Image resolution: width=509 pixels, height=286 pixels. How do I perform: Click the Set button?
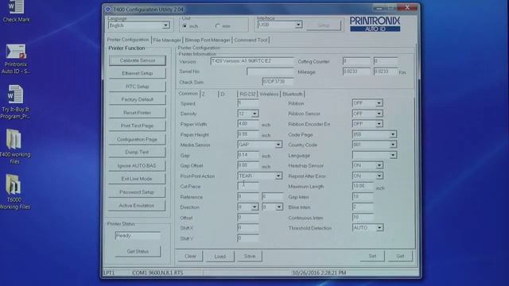click(372, 256)
